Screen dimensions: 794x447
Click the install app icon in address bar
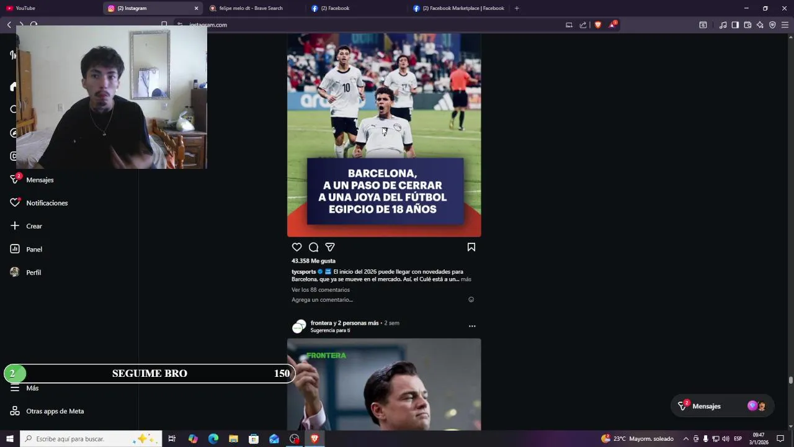(x=569, y=25)
